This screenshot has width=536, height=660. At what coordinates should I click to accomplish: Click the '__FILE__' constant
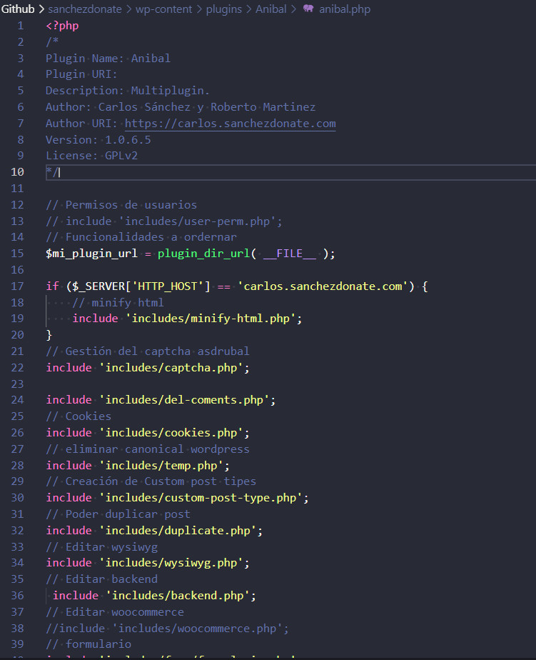[290, 254]
